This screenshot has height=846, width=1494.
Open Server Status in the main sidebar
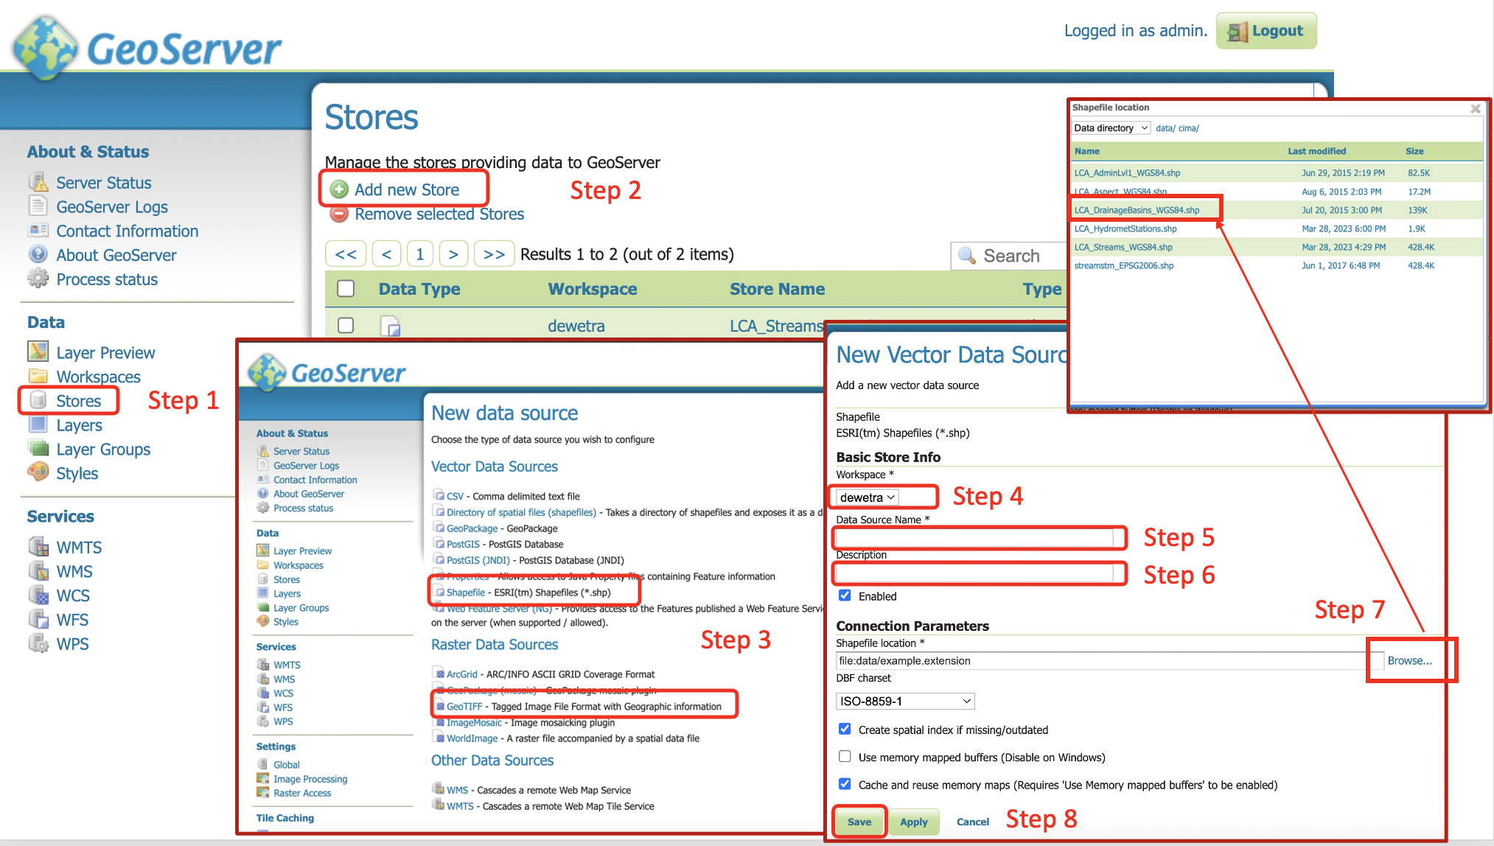(x=104, y=182)
